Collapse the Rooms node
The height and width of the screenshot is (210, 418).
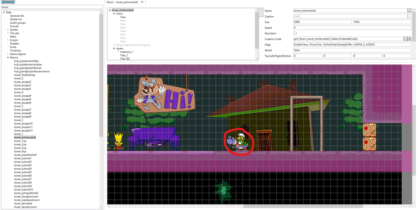8,57
